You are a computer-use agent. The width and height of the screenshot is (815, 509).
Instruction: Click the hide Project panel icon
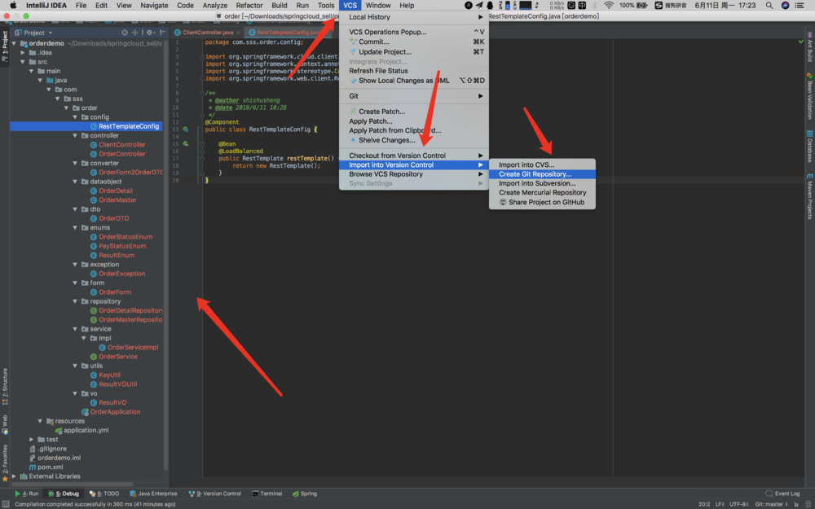pos(163,33)
